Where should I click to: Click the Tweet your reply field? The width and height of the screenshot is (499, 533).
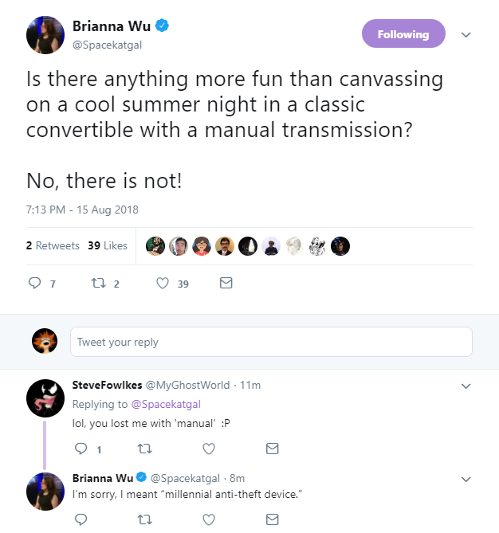click(x=271, y=342)
